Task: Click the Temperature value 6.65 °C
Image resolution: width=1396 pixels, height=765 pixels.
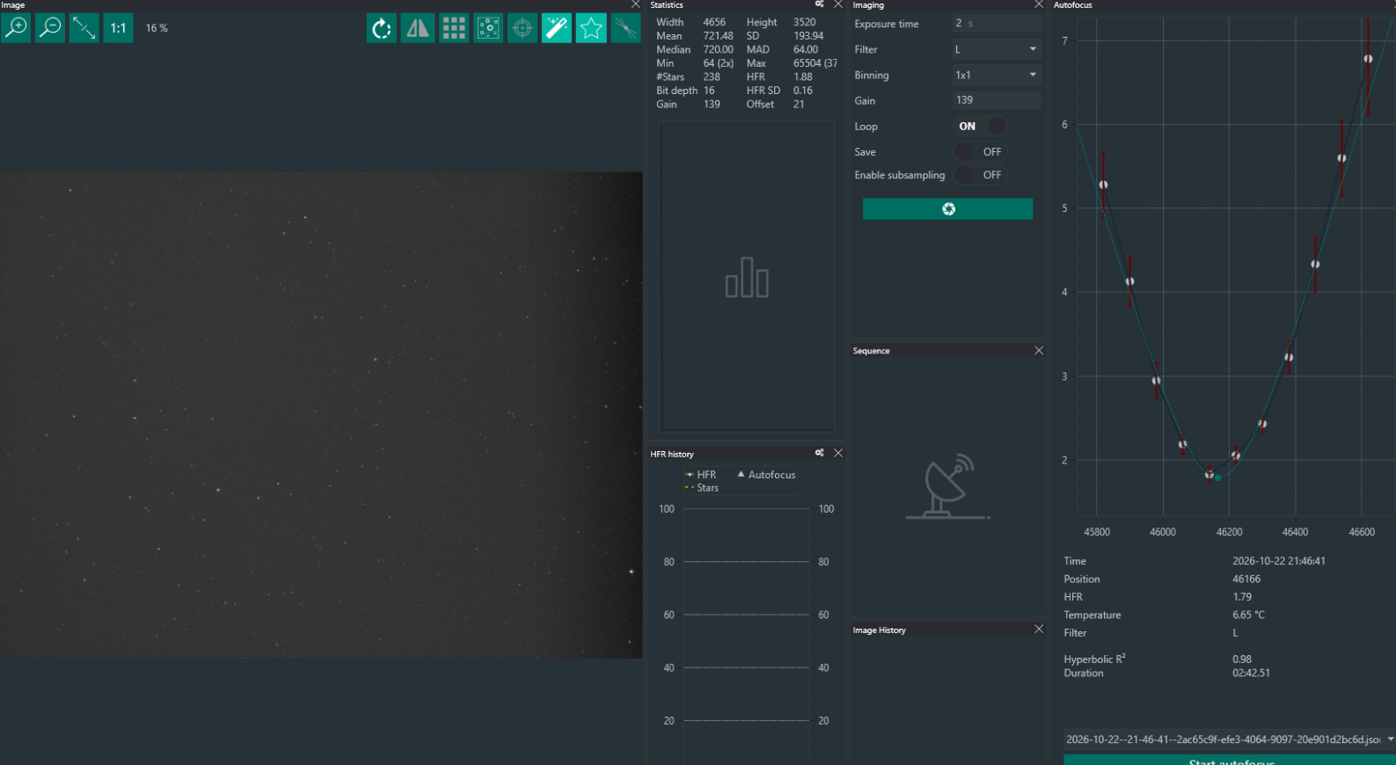Action: [1248, 616]
